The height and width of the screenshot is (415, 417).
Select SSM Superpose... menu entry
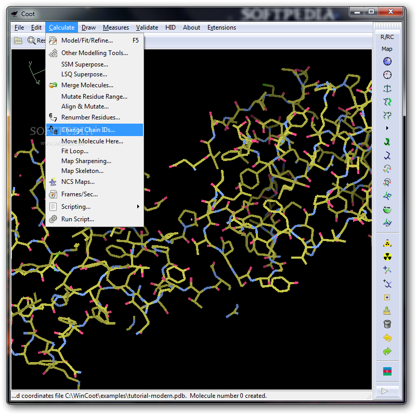pyautogui.click(x=95, y=64)
